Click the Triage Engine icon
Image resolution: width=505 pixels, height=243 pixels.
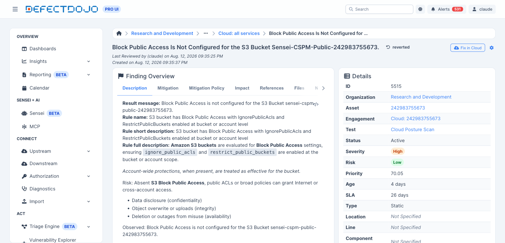coord(24,227)
